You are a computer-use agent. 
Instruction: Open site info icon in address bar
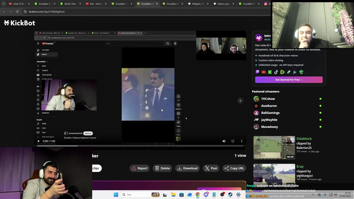(x=25, y=12)
